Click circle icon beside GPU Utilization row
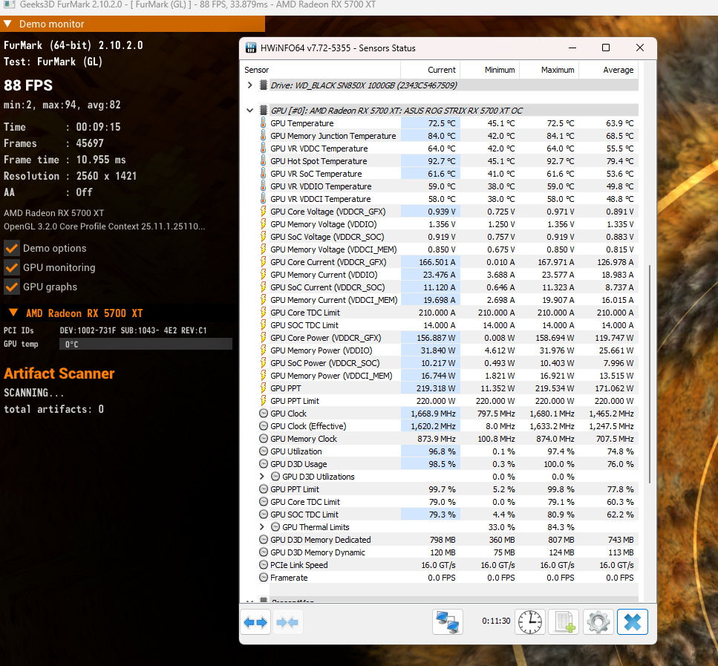Screen dimensions: 718x666 (x=264, y=451)
